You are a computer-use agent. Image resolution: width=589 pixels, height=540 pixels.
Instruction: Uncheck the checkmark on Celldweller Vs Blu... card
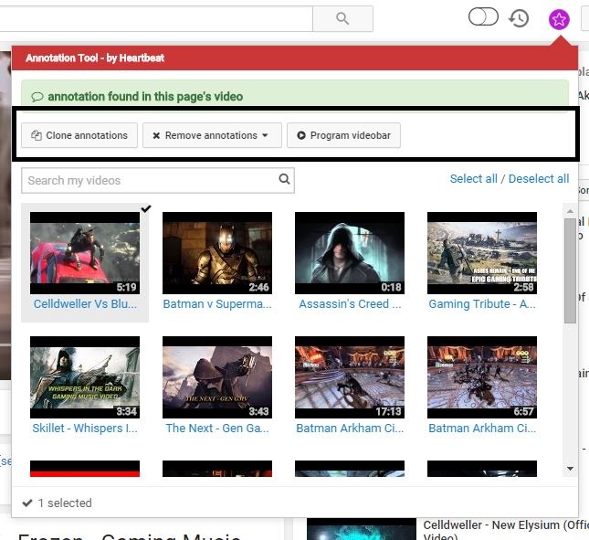pos(146,208)
